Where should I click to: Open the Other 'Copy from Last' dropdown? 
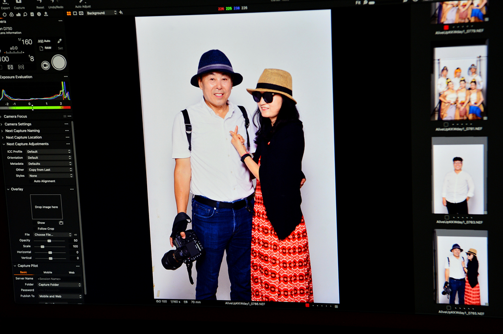click(x=50, y=170)
